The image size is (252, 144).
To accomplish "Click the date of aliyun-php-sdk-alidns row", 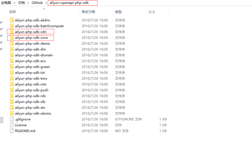I will coord(95,20).
